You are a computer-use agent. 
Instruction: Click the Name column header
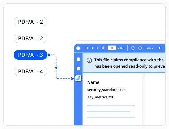(x=93, y=82)
